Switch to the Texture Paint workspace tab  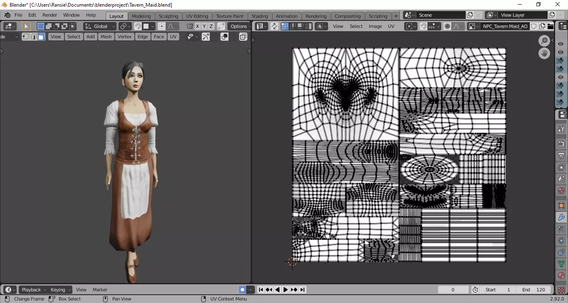[x=230, y=16]
